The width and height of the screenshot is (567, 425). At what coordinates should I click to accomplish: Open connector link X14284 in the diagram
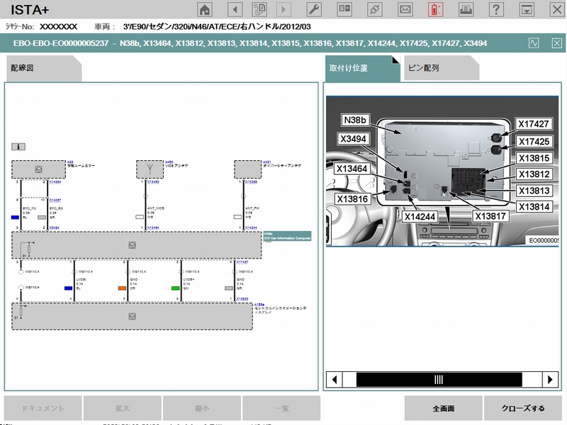55,182
